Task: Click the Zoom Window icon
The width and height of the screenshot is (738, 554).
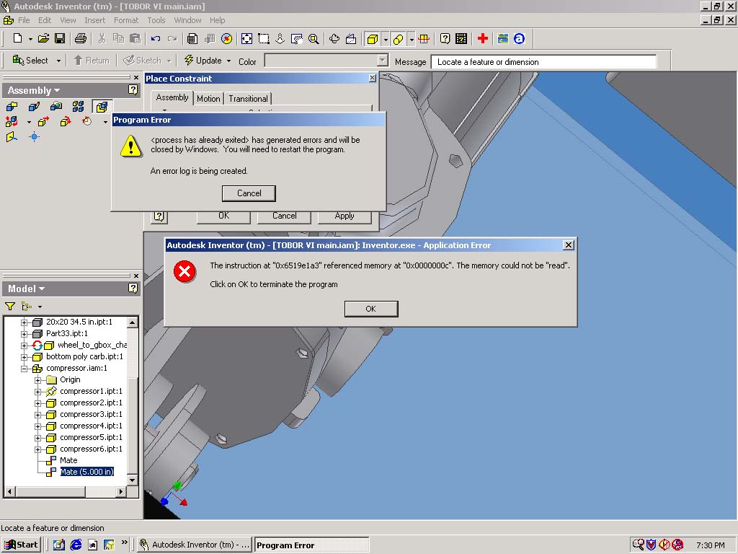Action: click(264, 39)
